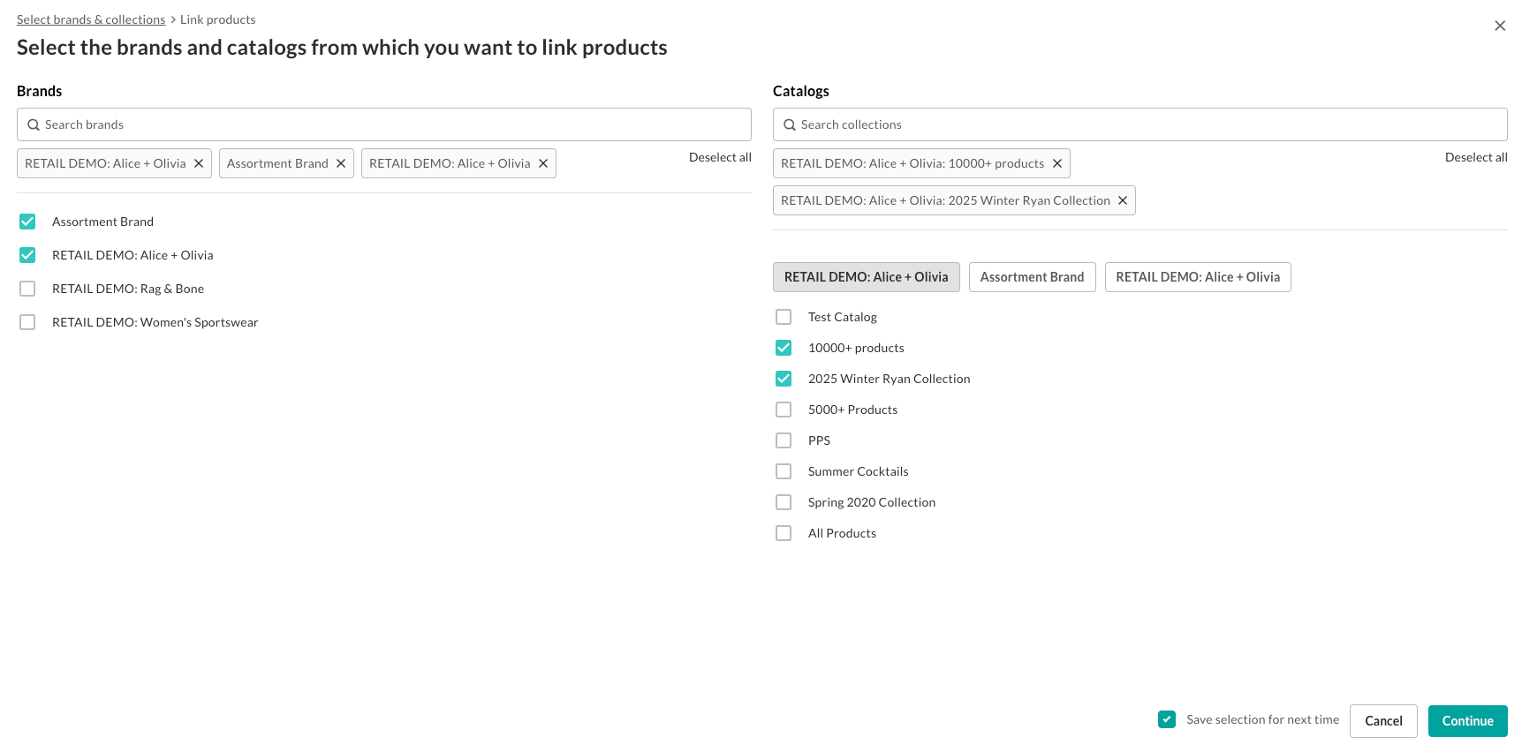Enable the Test Catalog checkbox
The width and height of the screenshot is (1522, 752).
[x=784, y=317]
